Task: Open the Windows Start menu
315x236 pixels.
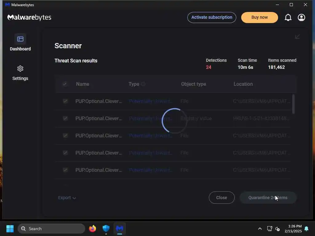Action: coord(10,229)
